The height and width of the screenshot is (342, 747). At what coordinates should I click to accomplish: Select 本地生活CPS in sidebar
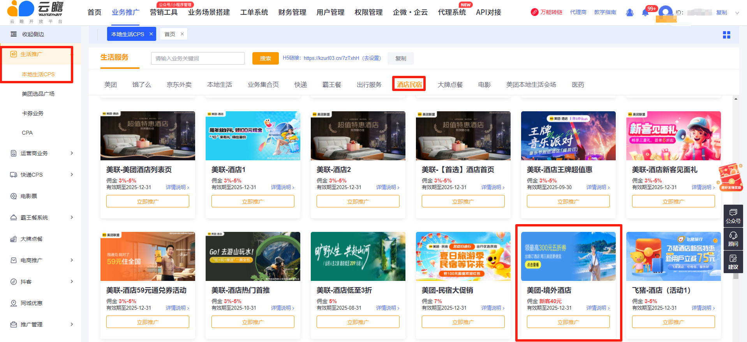[x=38, y=74]
